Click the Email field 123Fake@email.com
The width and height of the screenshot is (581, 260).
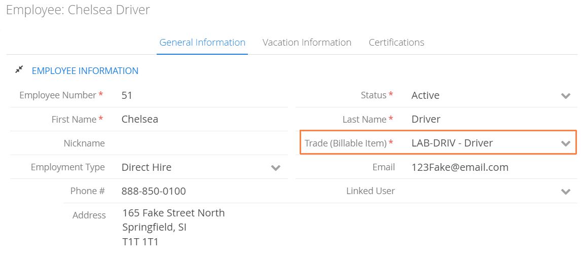pyautogui.click(x=492, y=167)
